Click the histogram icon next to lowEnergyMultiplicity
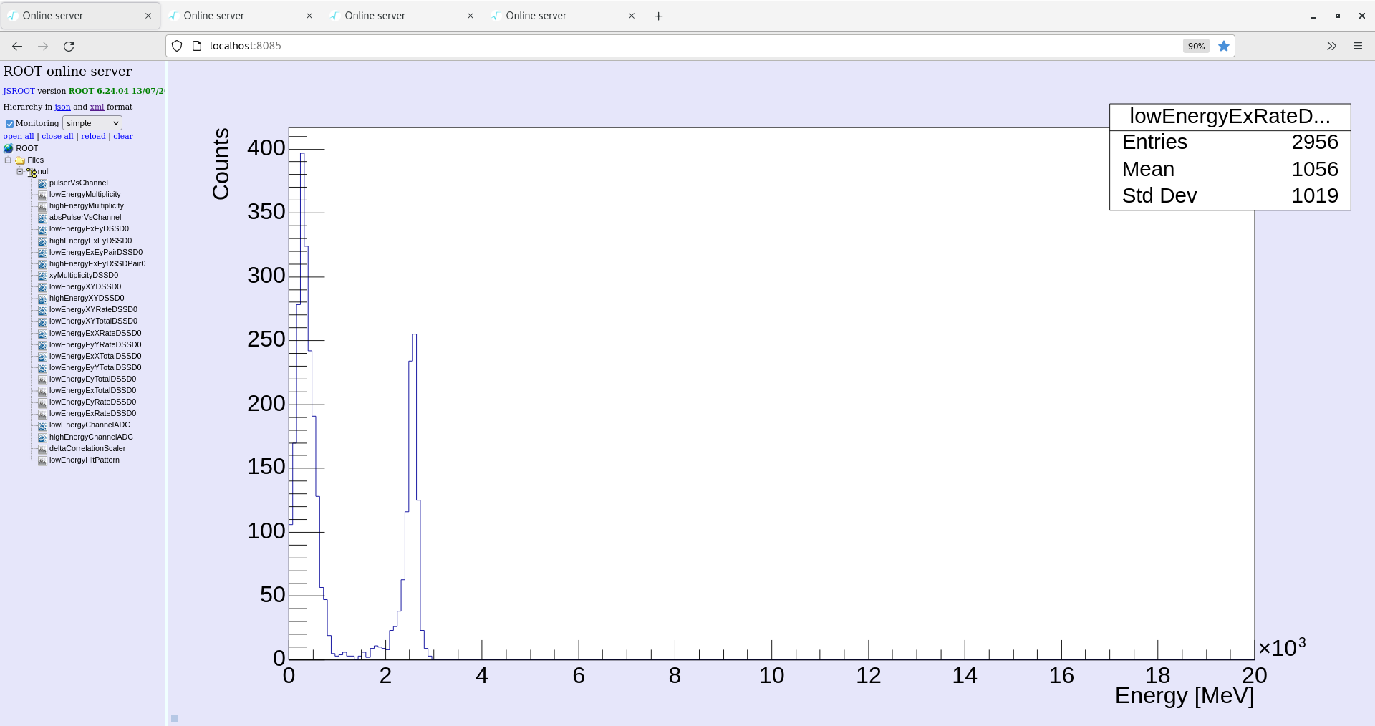The width and height of the screenshot is (1375, 726). click(x=42, y=195)
